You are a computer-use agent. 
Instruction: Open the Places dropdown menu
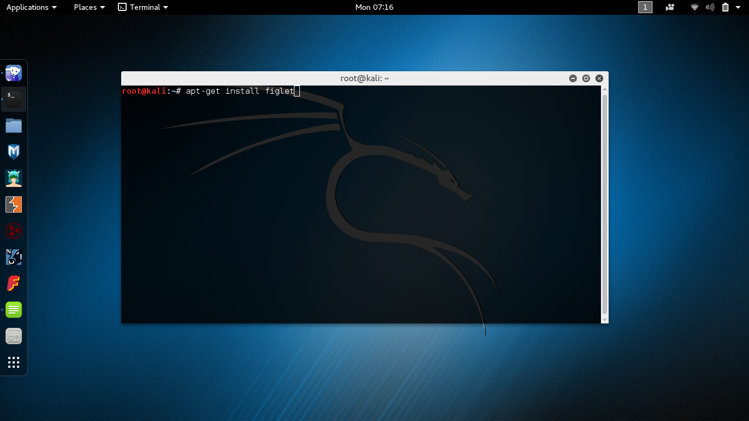coord(88,7)
